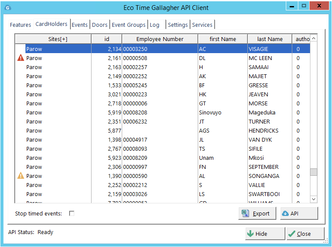The height and width of the screenshot is (247, 332).
Task: Select id 3,021 cell
Action: (107, 95)
